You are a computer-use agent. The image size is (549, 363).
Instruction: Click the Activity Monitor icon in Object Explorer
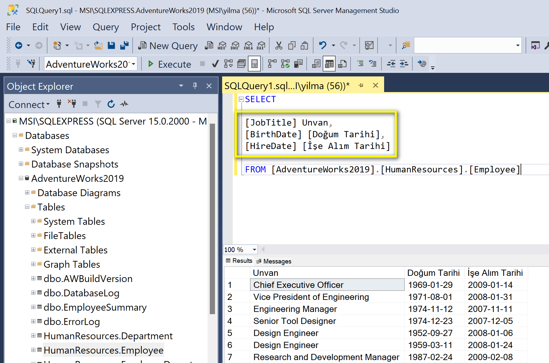(x=124, y=104)
